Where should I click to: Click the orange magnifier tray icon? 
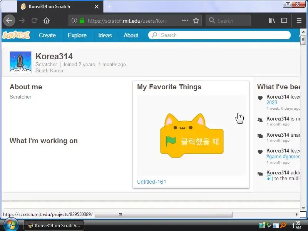(283, 225)
